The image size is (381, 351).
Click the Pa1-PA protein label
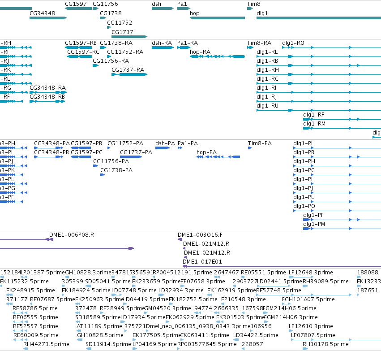(188, 143)
